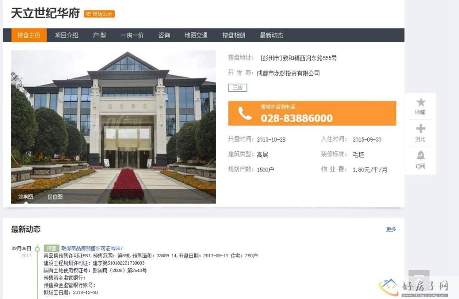Click the 现场公示 orange badge
The image size is (459, 299).
pyautogui.click(x=99, y=14)
